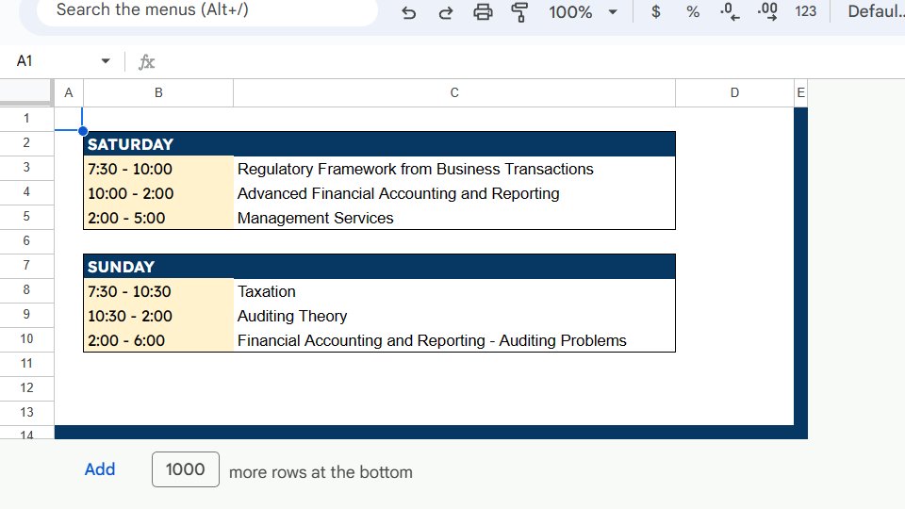The height and width of the screenshot is (509, 905).
Task: Click the Undo arrow icon
Action: pos(408,12)
